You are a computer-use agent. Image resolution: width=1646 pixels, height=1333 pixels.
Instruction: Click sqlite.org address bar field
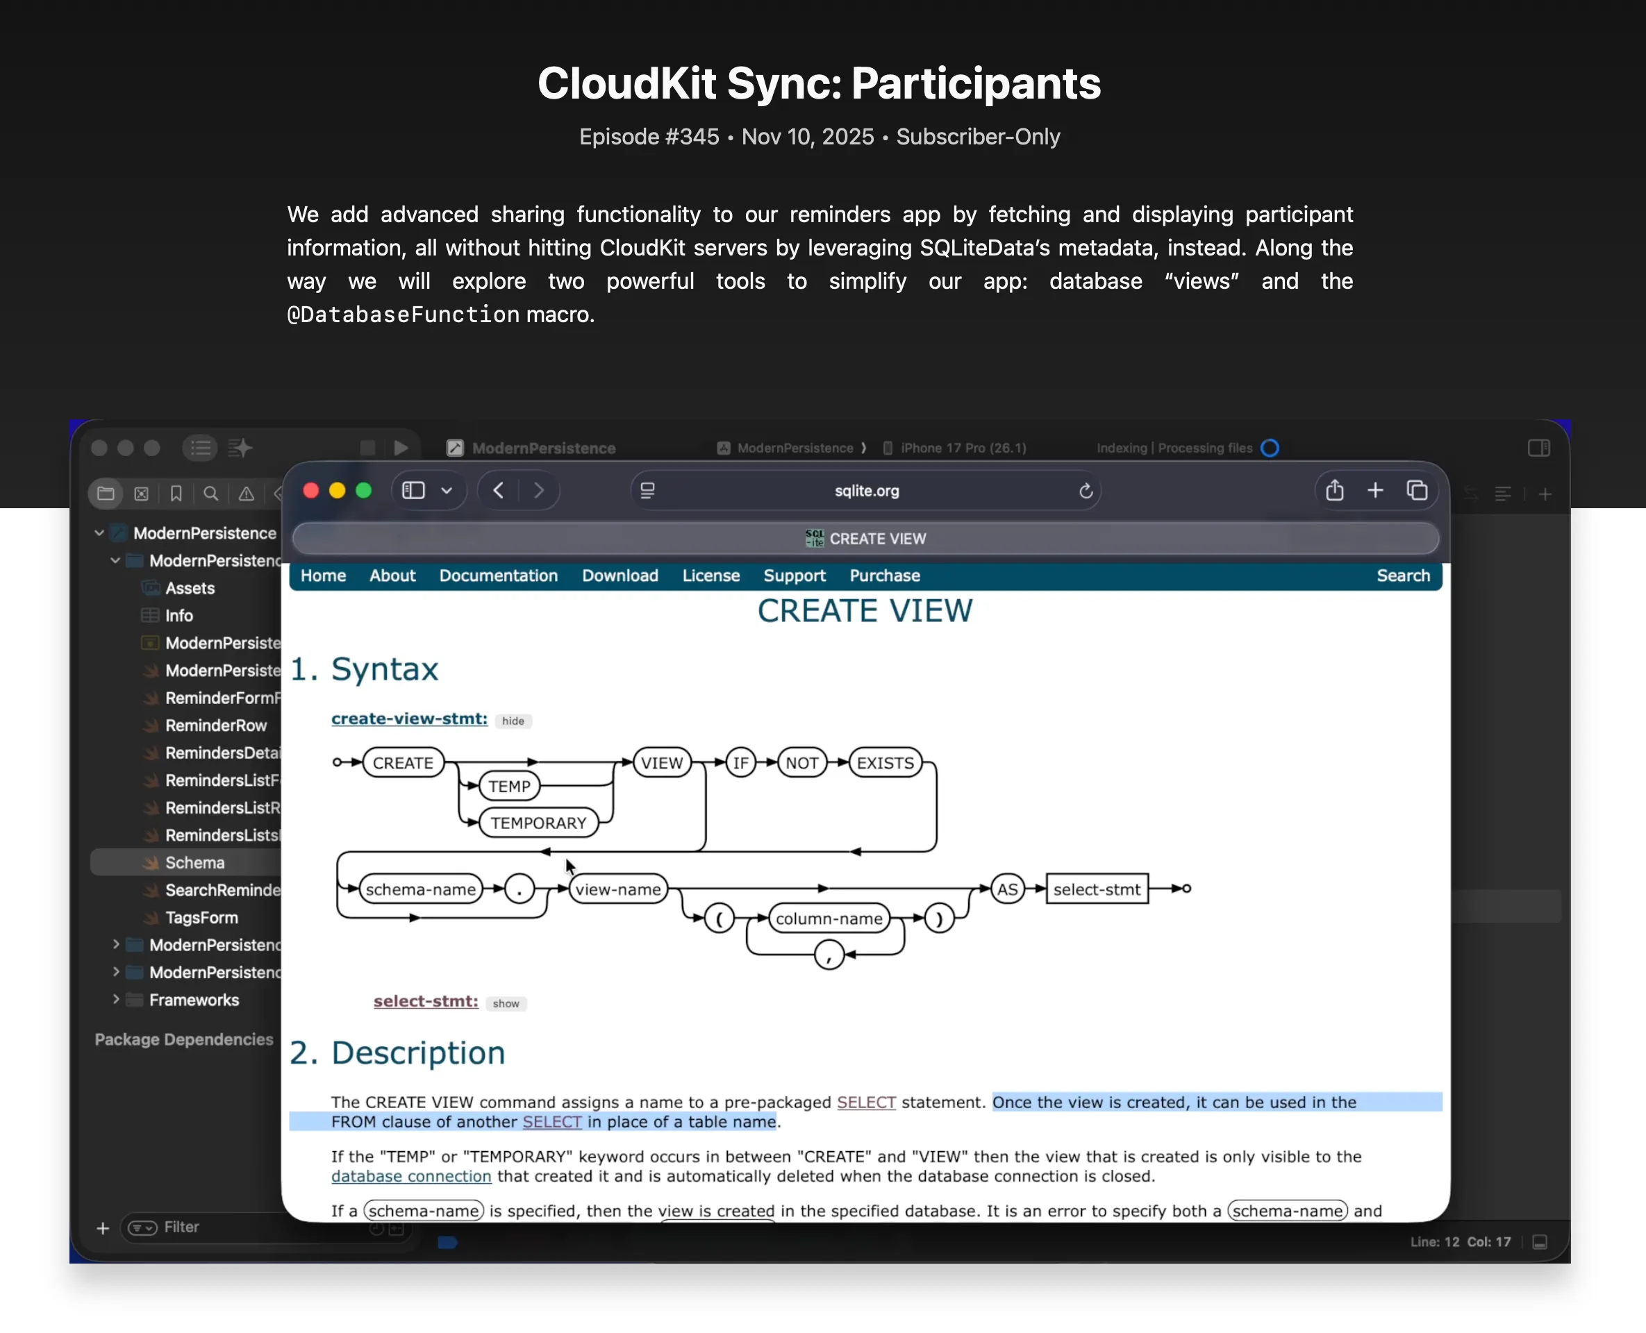click(x=865, y=490)
